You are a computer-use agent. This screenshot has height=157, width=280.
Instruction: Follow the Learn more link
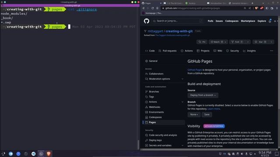pyautogui.click(x=213, y=109)
